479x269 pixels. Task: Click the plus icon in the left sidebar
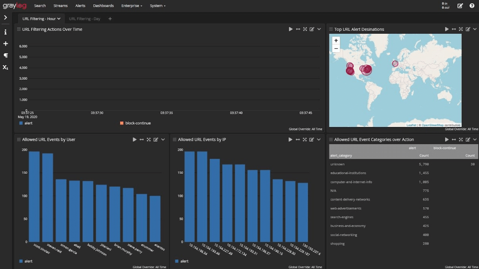[x=5, y=44]
